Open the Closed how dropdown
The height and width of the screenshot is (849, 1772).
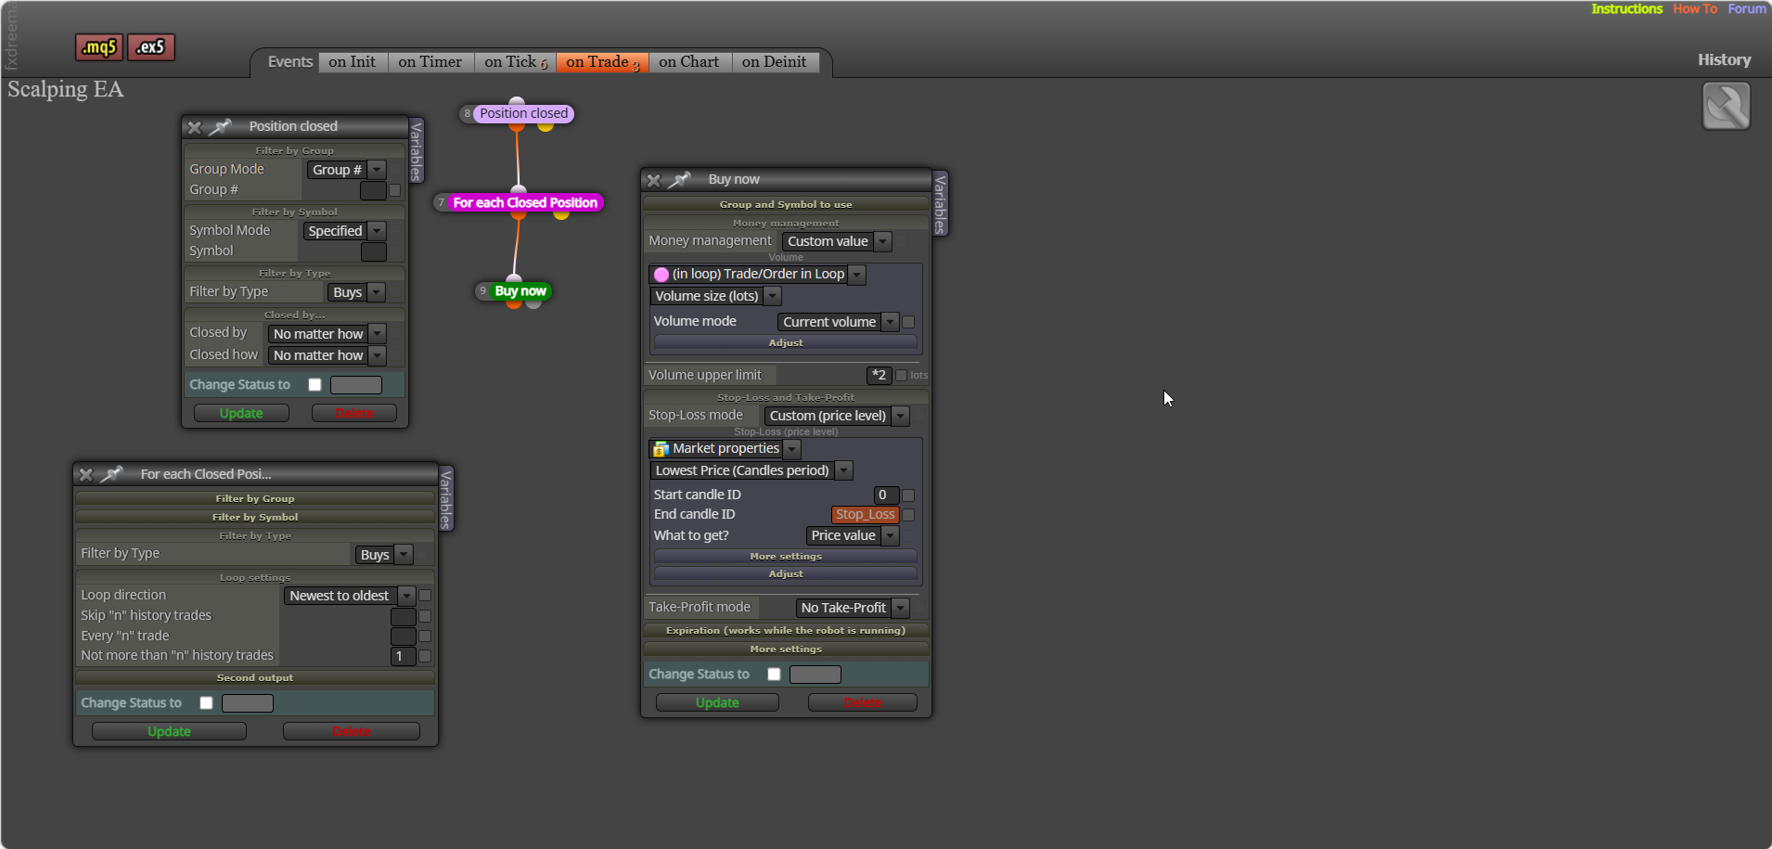pyautogui.click(x=327, y=355)
